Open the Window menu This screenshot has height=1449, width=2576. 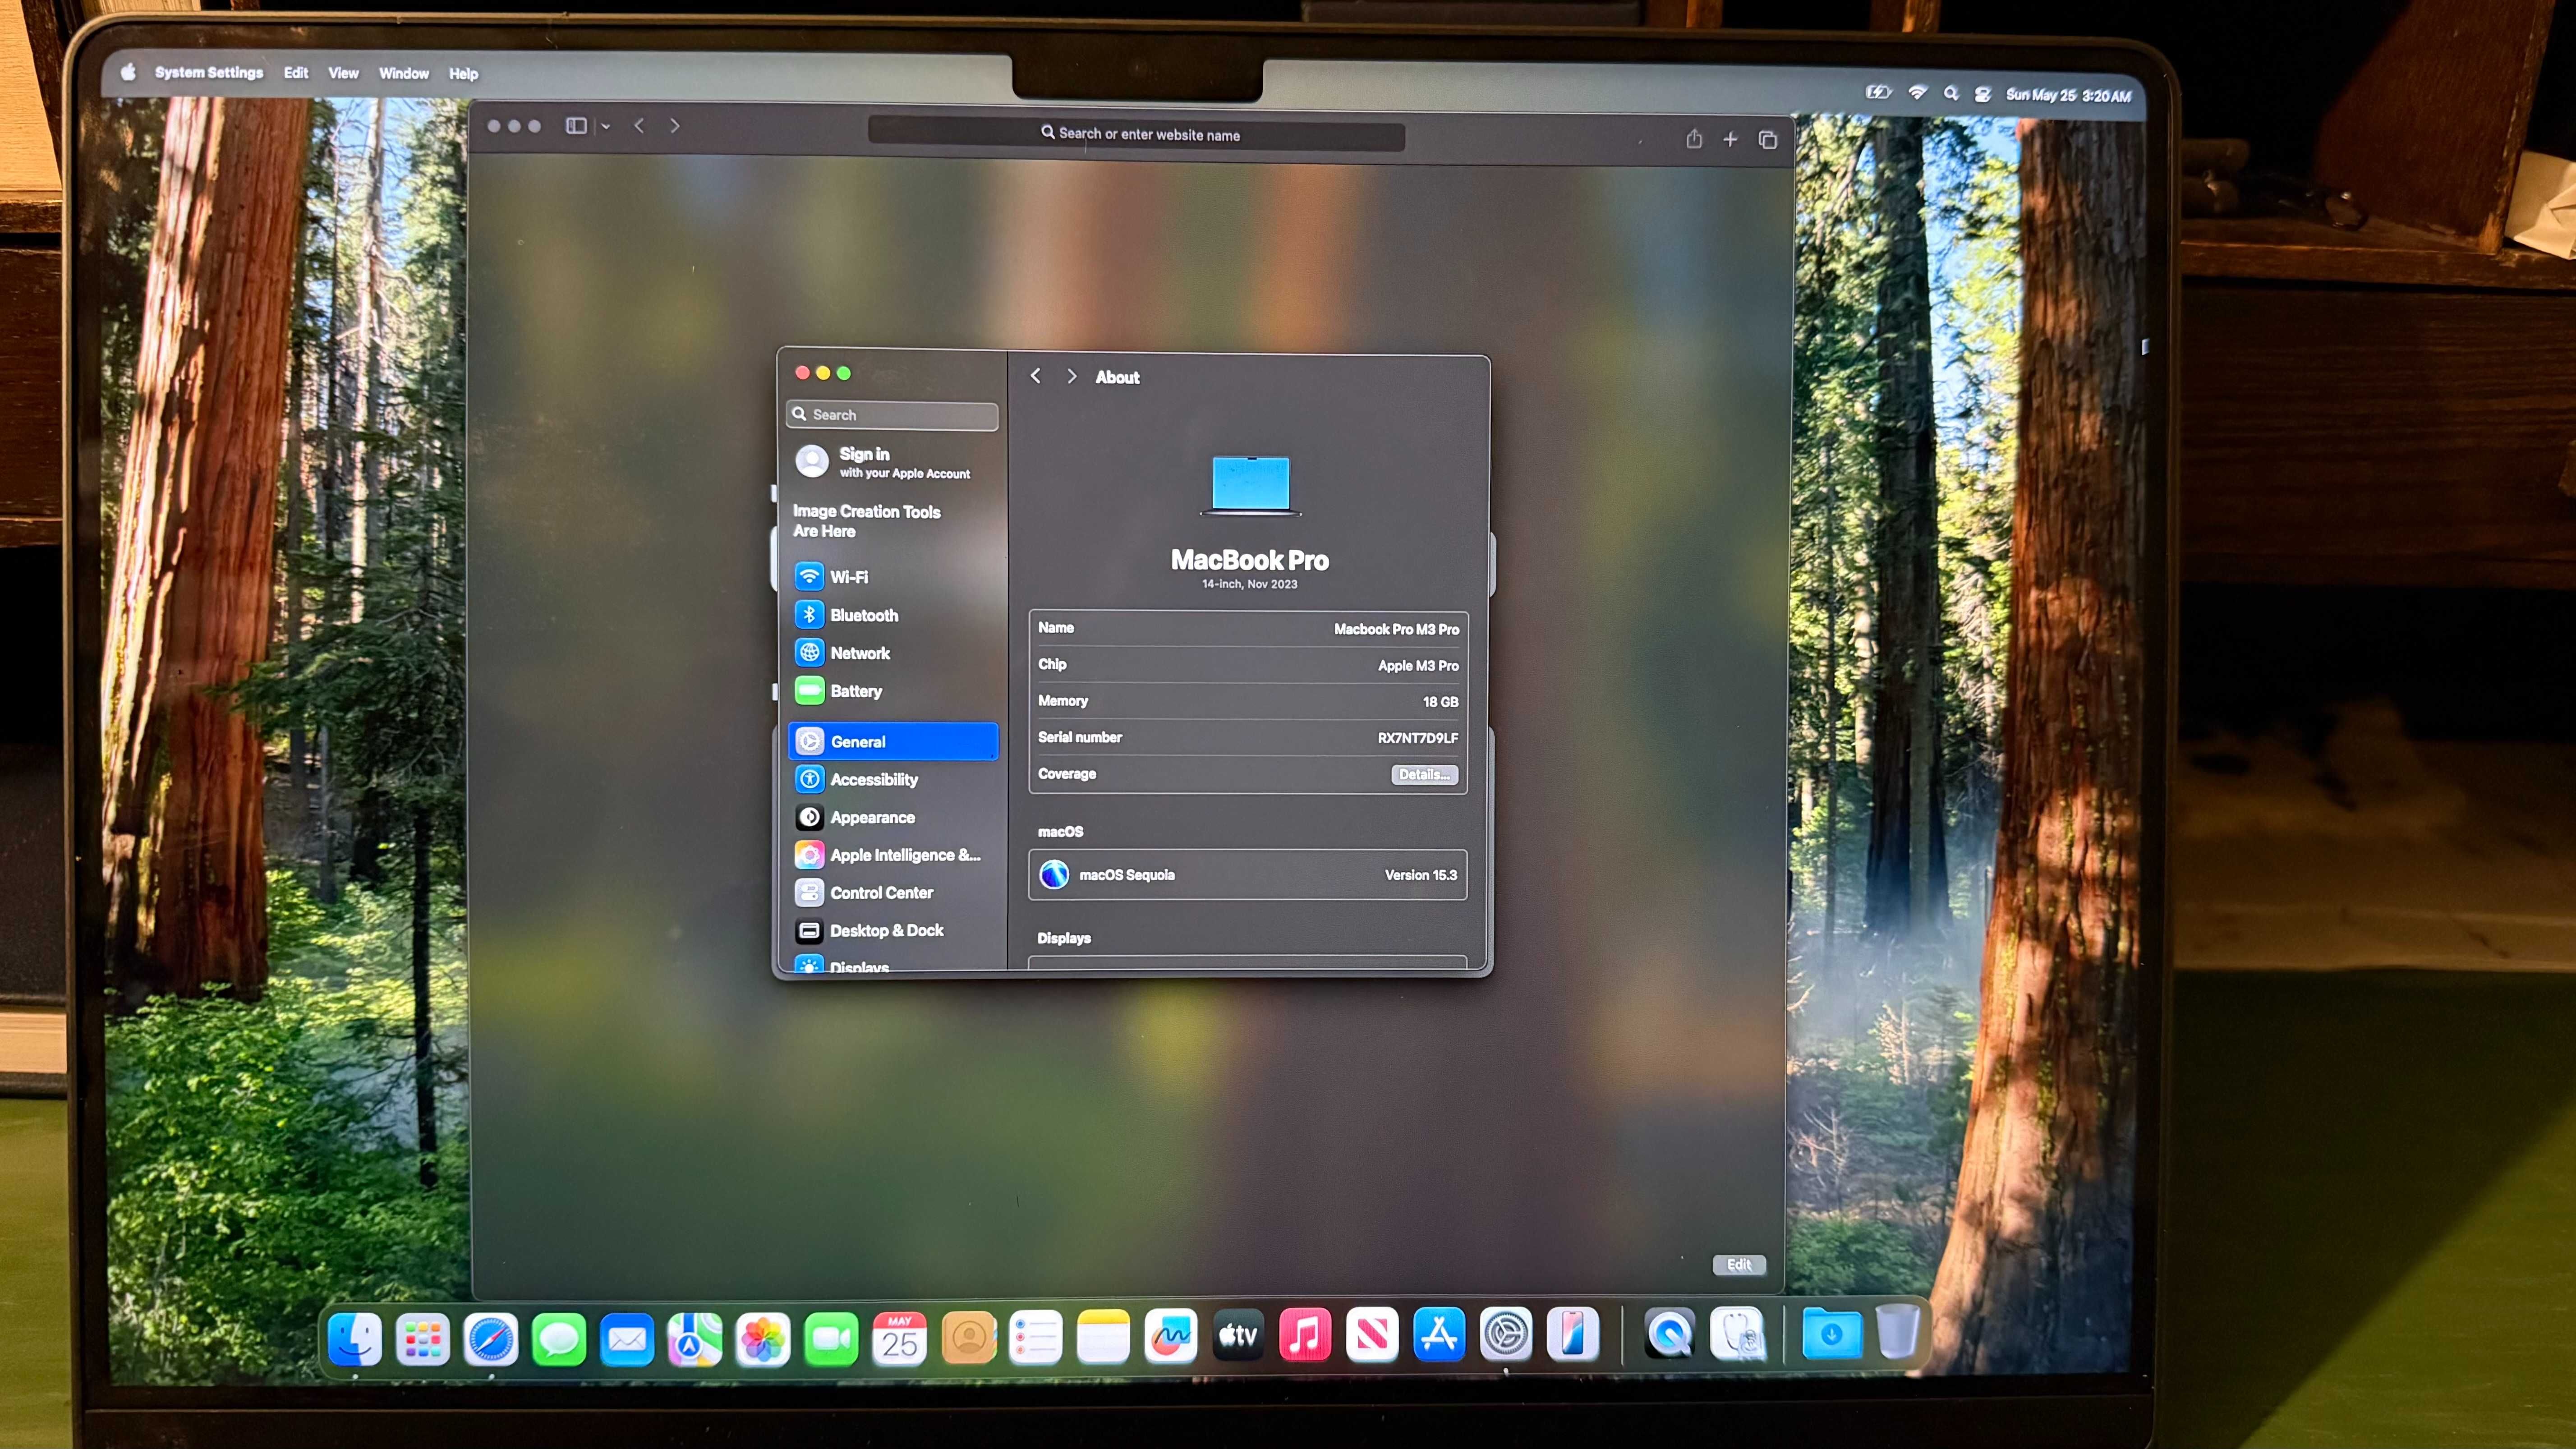pos(403,73)
